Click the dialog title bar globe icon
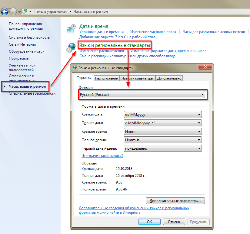Image resolution: width=250 pixels, height=234 pixels. 75,68
